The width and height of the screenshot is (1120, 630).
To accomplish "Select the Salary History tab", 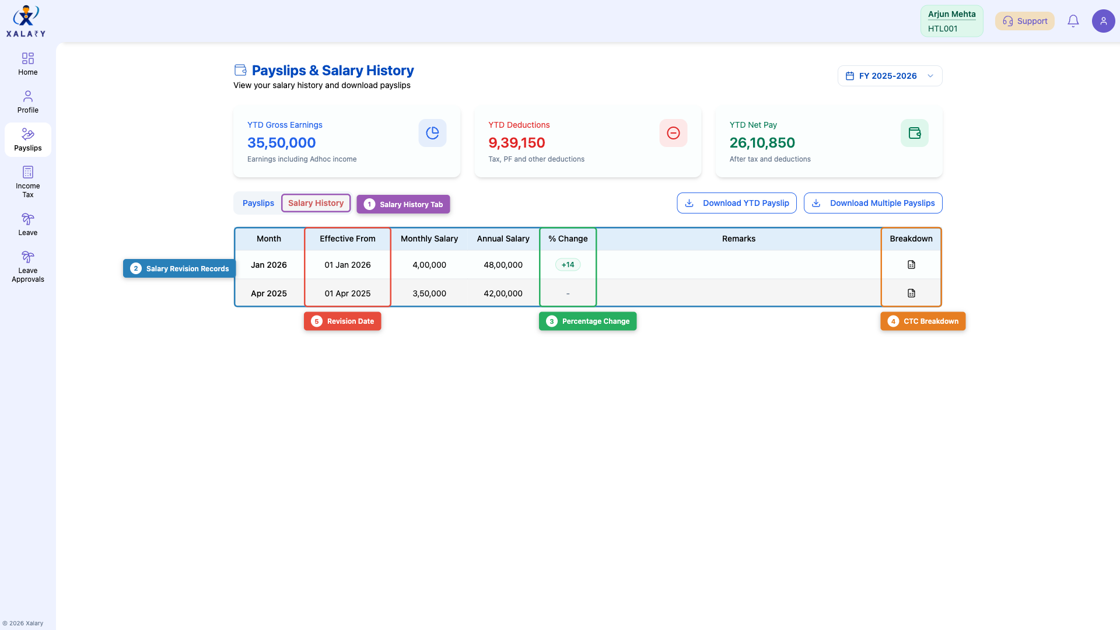I will (316, 203).
